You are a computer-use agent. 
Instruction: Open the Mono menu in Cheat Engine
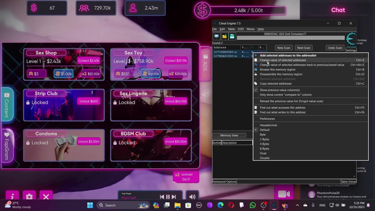pyautogui.click(x=251, y=29)
